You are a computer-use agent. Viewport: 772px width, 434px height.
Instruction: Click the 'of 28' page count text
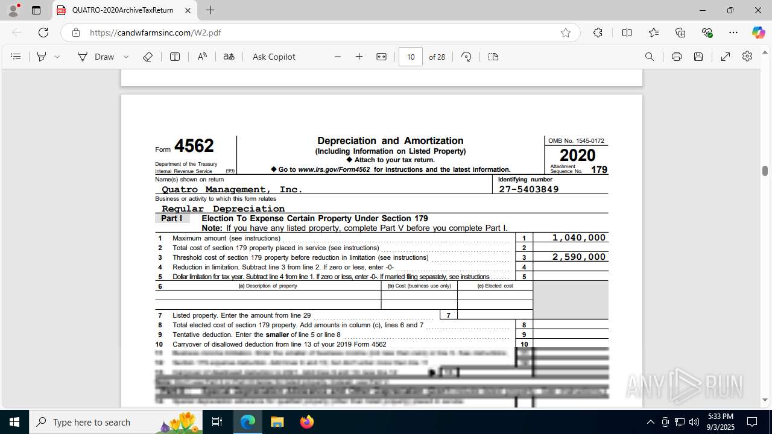(437, 57)
